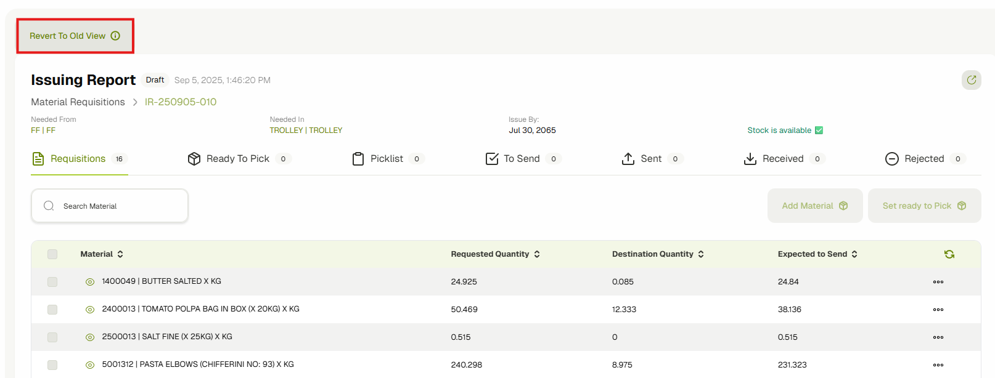This screenshot has width=995, height=378.
Task: Click the eye icon for Butter Salted row
Action: coord(90,282)
